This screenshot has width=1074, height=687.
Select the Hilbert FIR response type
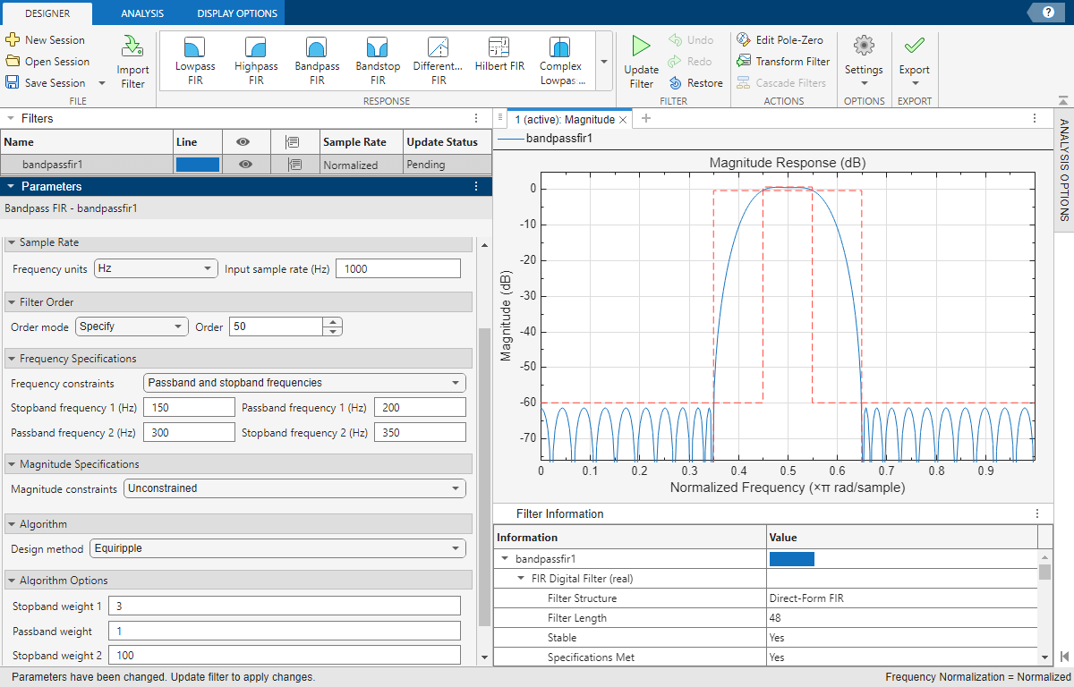499,59
